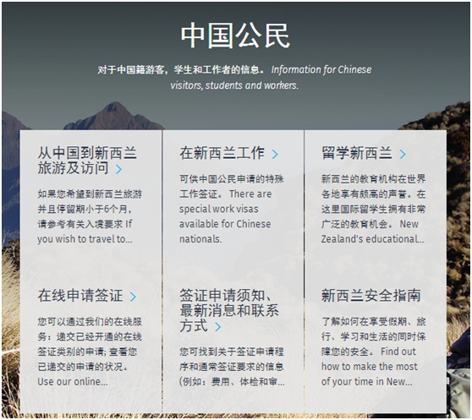Click the chevron arrow after 旅游及访问
This screenshot has width=472, height=420.
119,169
